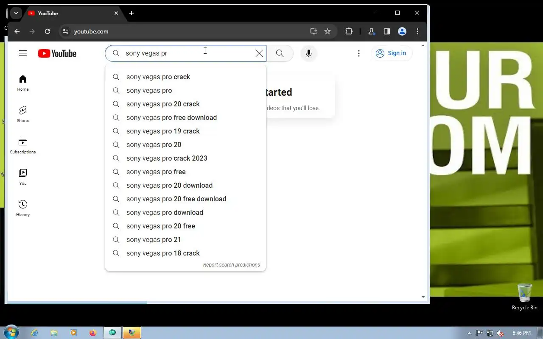Open the YouTube hamburger guide menu

(x=23, y=53)
